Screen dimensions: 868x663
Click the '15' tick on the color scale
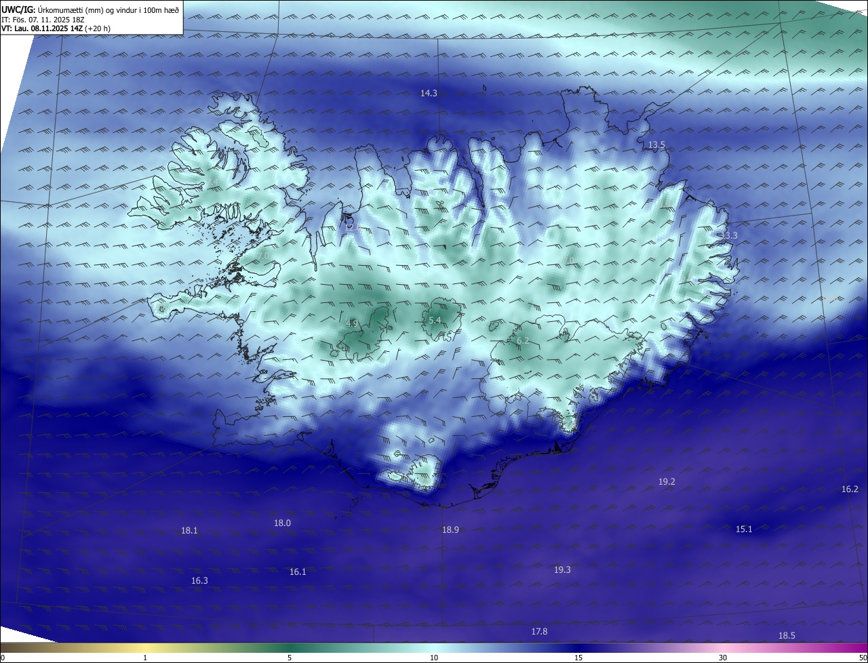tap(578, 658)
